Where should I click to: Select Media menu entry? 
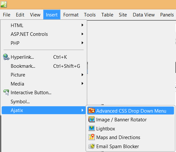pyautogui.click(x=44, y=84)
